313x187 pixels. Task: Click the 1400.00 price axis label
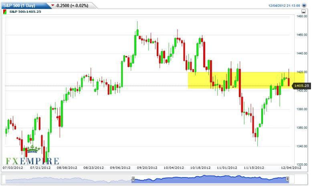coord(302,91)
